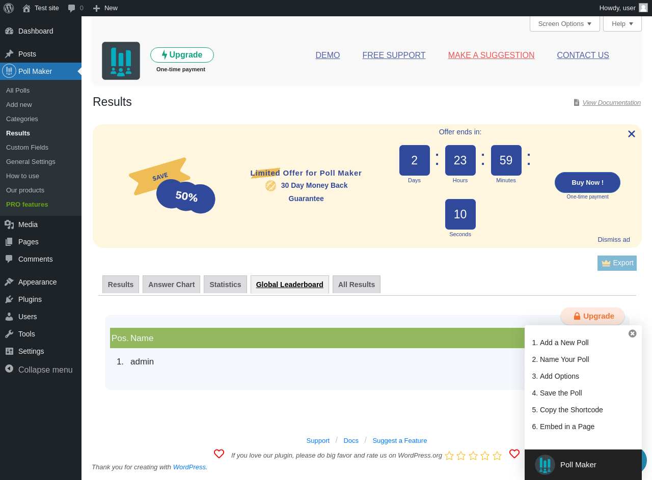Viewport: 652px width, 480px height.
Task: Open the footer Support link
Action: point(318,441)
